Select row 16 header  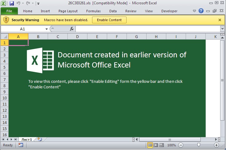tap(5, 135)
